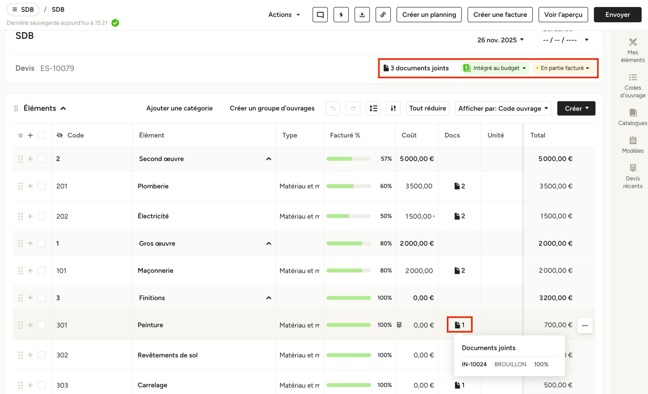Click the 3 documents joints link
Image resolution: width=648 pixels, height=394 pixels.
pos(416,68)
